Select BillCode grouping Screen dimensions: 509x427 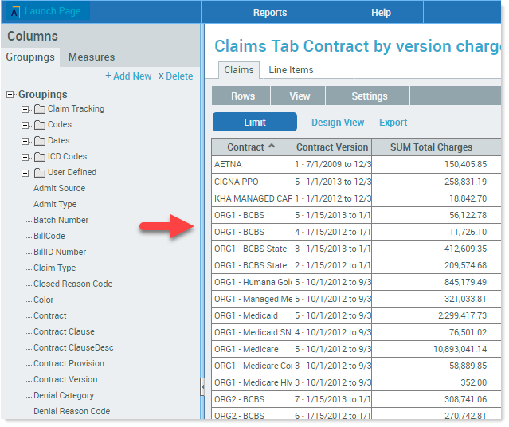pos(49,236)
